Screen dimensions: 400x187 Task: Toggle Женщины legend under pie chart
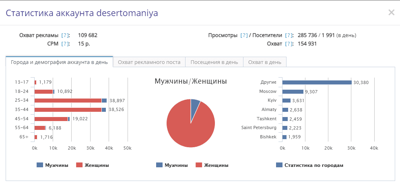click(212, 165)
